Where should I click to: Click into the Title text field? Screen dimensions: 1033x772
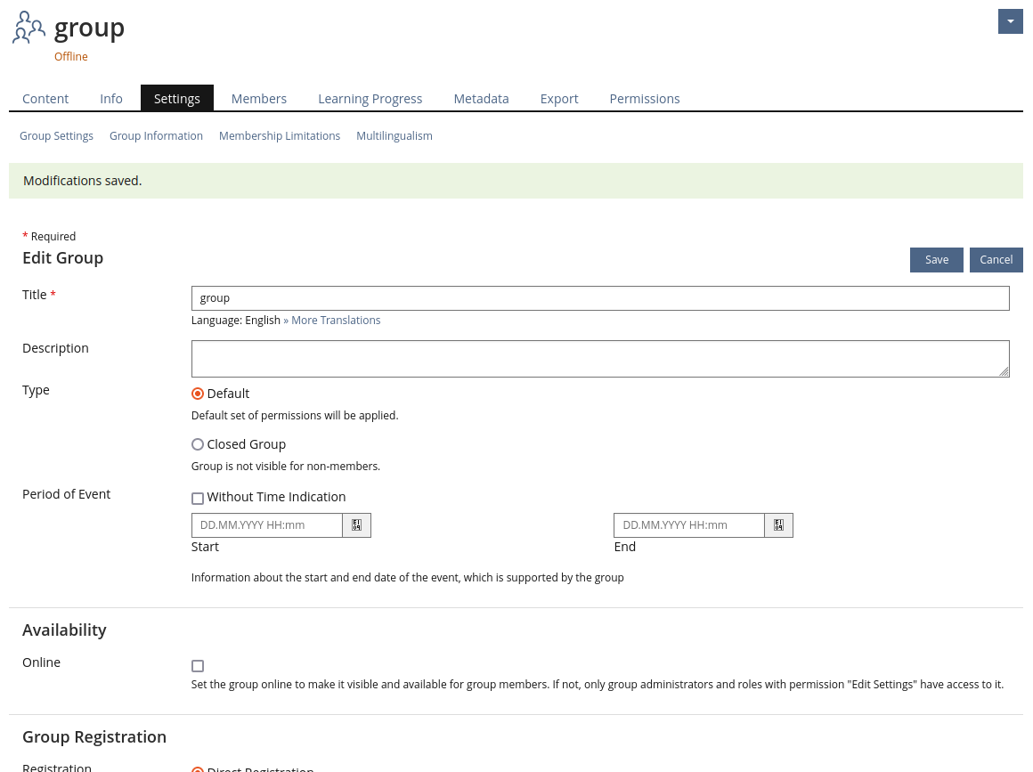599,298
